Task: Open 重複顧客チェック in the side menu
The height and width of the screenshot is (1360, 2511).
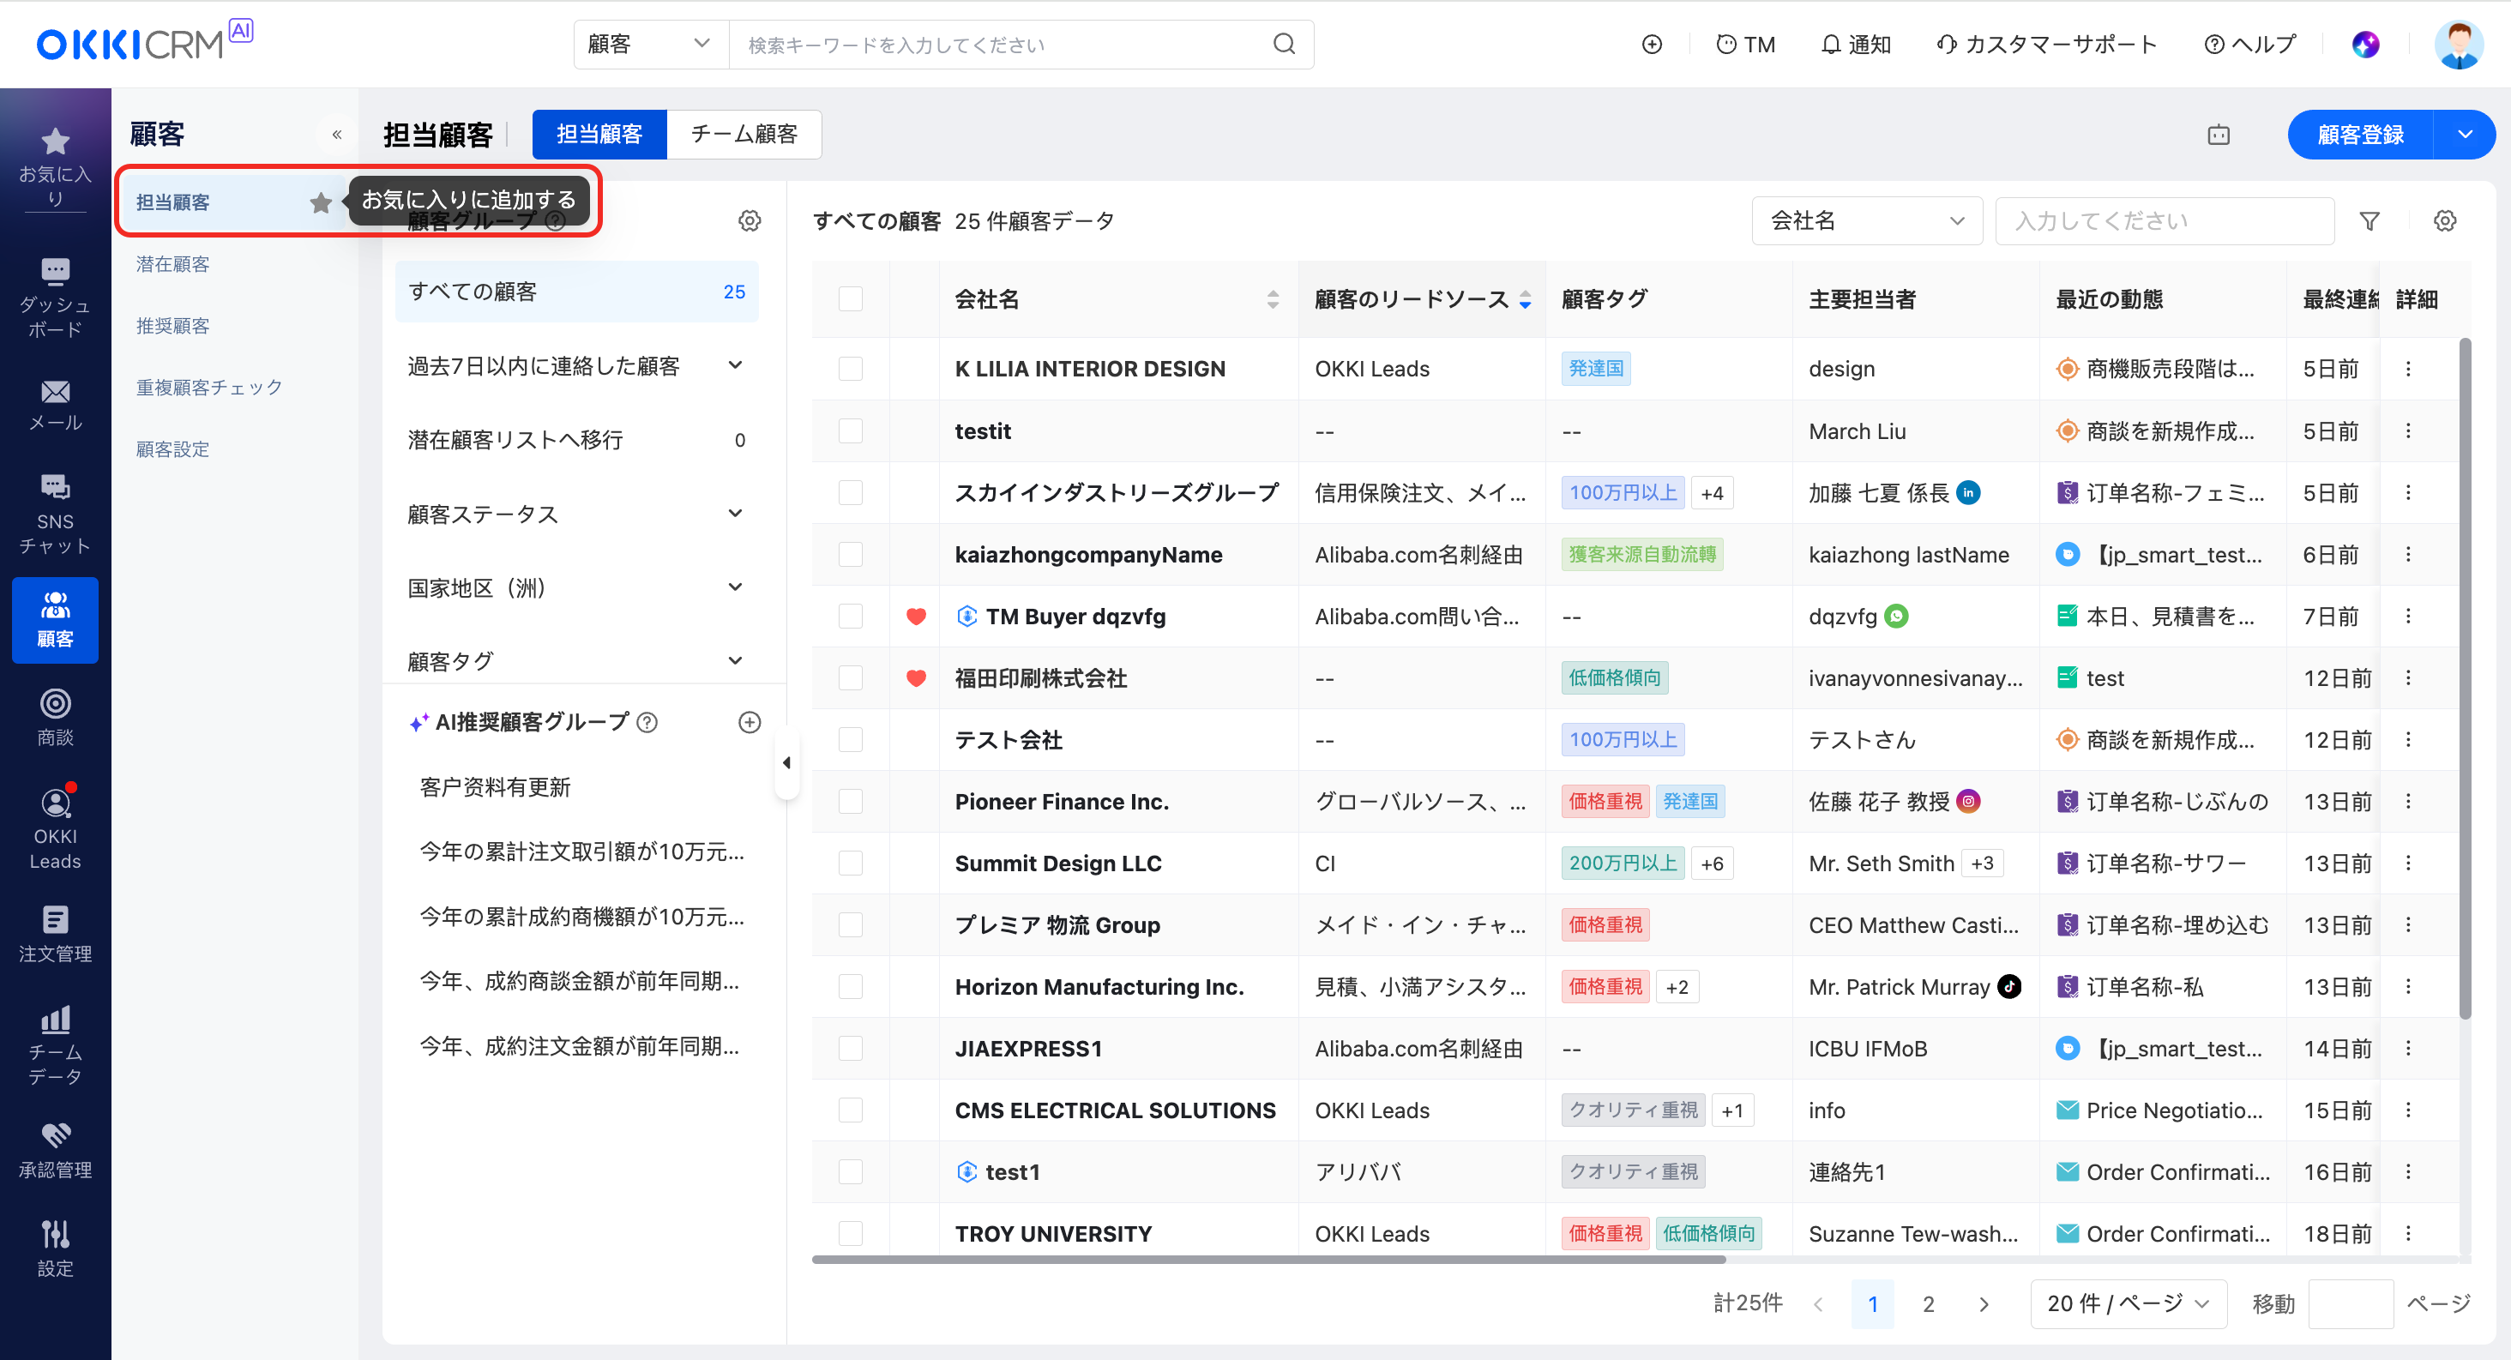Action: point(208,387)
